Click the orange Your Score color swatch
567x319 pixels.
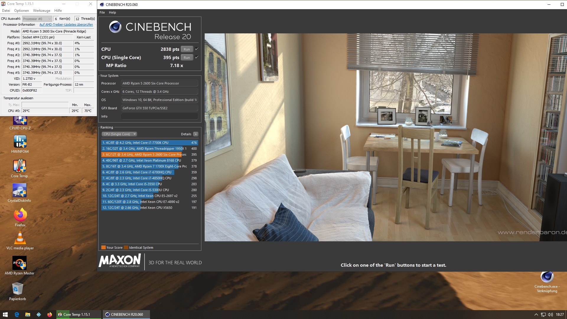103,248
